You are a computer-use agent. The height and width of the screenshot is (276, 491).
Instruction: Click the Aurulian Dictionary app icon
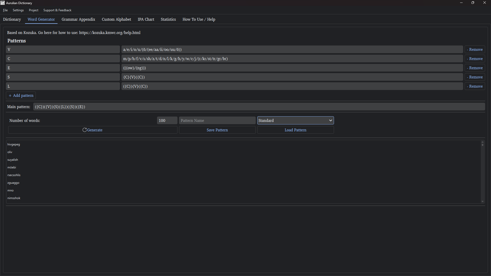3,3
